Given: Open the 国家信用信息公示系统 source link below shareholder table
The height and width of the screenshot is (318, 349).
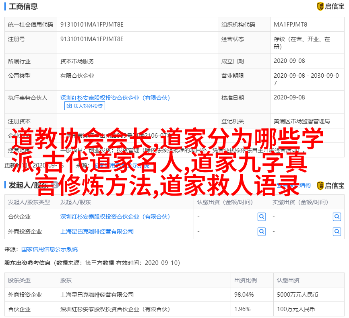Looking at the screenshot, I should pyautogui.click(x=50, y=249).
